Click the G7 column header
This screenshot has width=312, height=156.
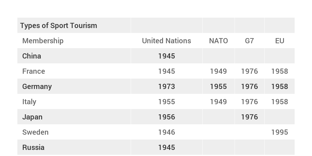250,41
